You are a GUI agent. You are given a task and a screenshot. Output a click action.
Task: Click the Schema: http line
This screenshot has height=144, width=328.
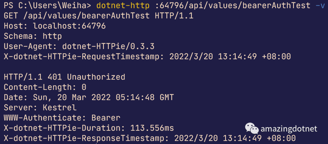pos(33,36)
